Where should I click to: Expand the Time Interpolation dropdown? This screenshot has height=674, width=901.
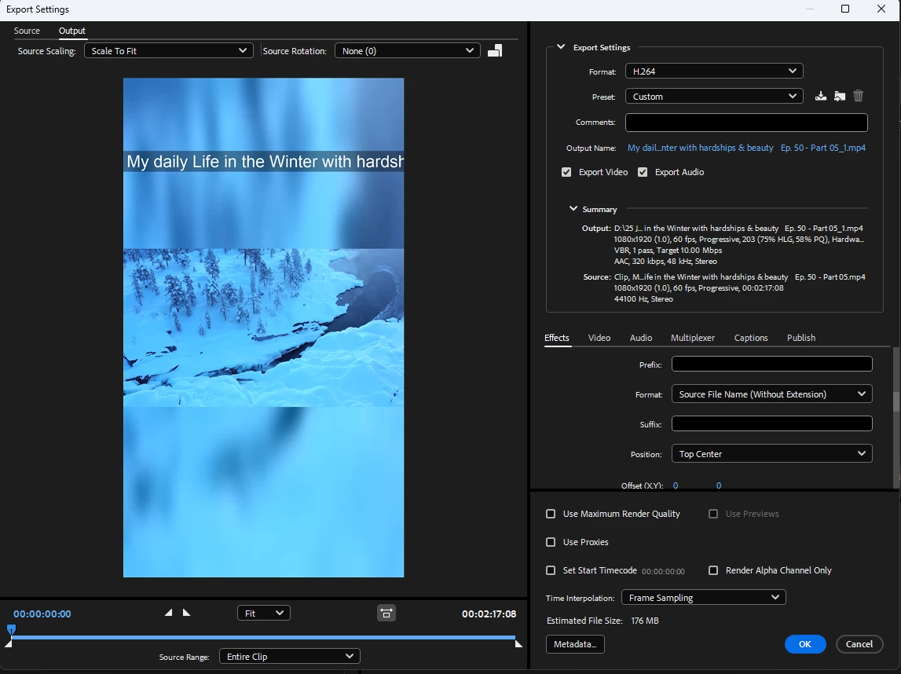pos(703,598)
